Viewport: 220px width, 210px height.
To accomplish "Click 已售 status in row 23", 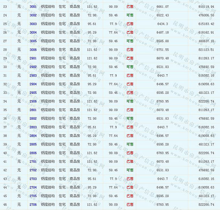I will (x=130, y=7).
